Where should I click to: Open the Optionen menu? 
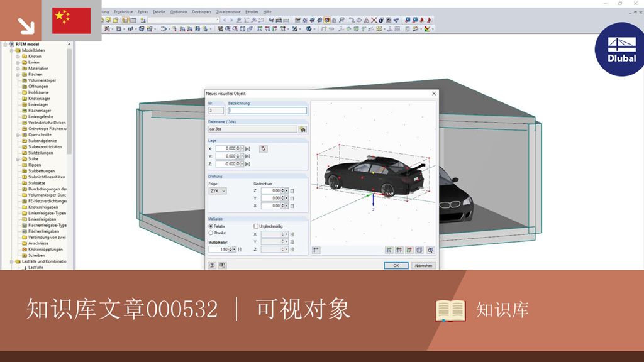pos(179,12)
